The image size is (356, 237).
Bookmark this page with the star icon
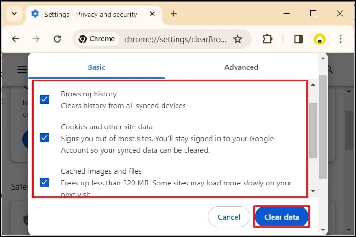[238, 39]
